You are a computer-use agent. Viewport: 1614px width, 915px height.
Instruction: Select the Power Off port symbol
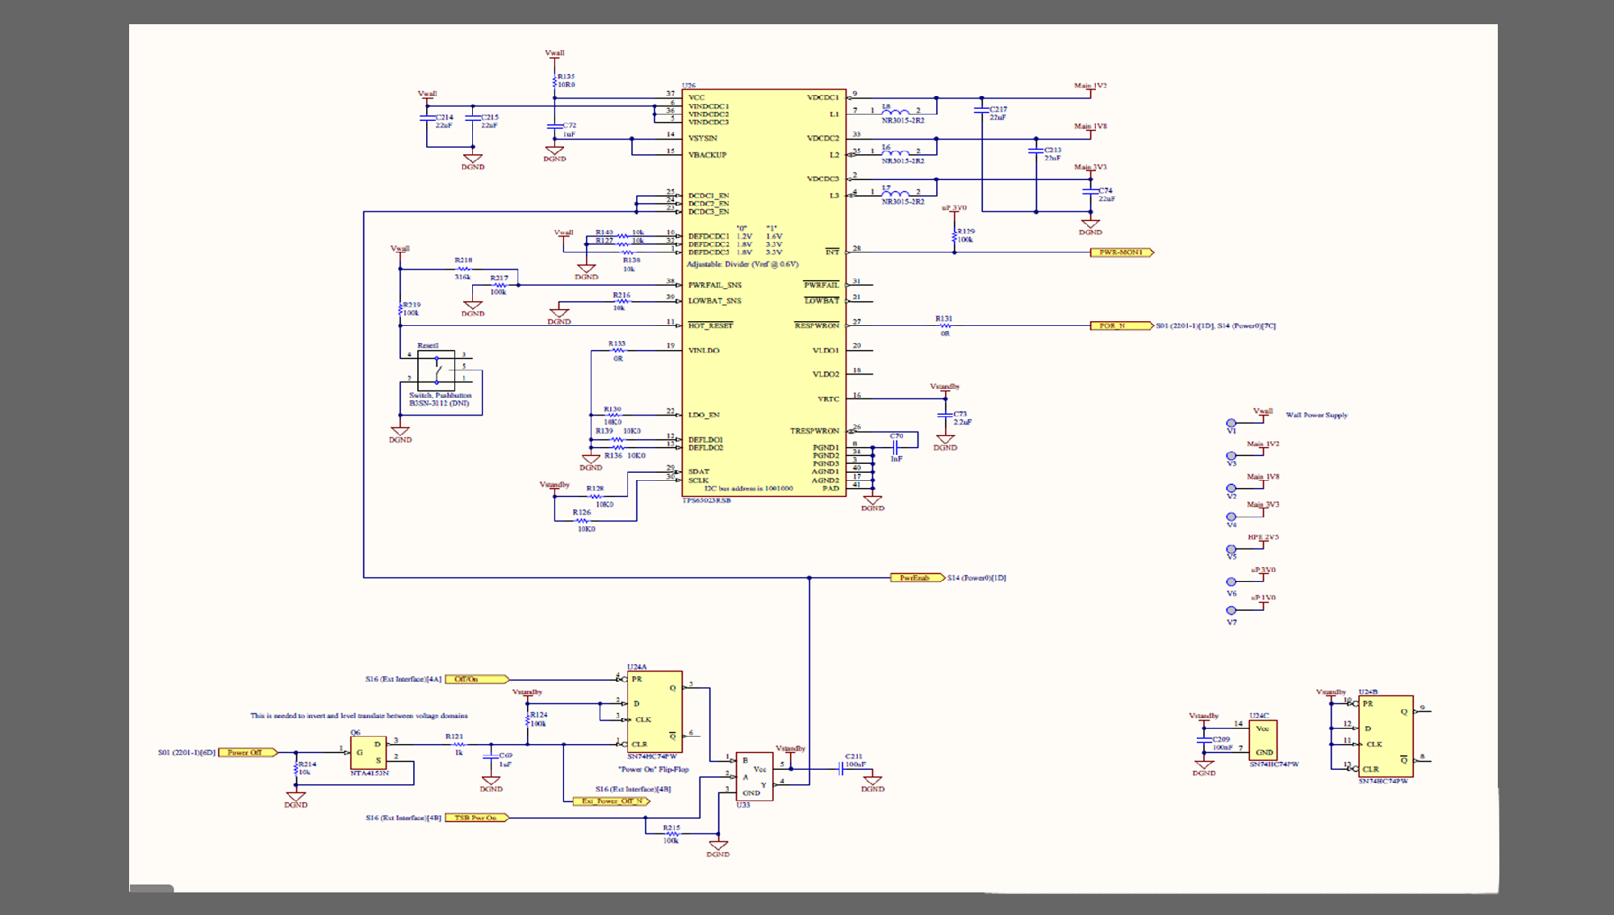[248, 753]
